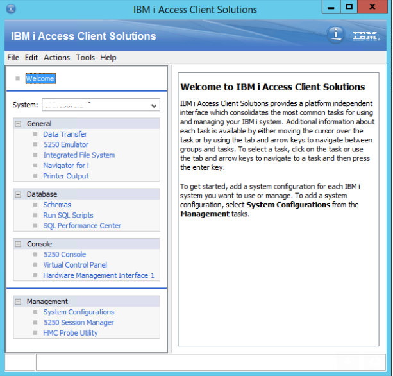The height and width of the screenshot is (376, 393).
Task: Open Schemas task
Action: (x=57, y=205)
